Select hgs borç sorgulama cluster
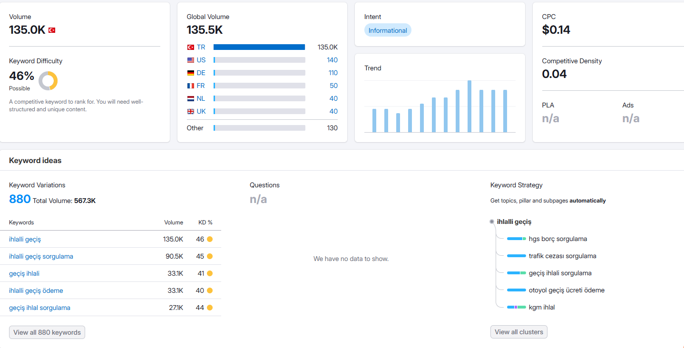 point(558,239)
